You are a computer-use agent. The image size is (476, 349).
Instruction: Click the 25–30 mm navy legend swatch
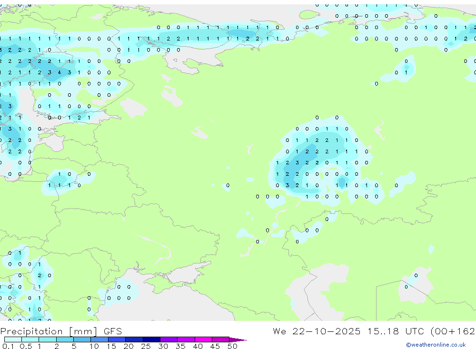[151, 339]
